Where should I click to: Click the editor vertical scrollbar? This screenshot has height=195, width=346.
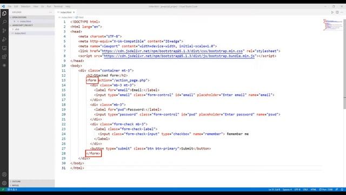(x=344, y=64)
